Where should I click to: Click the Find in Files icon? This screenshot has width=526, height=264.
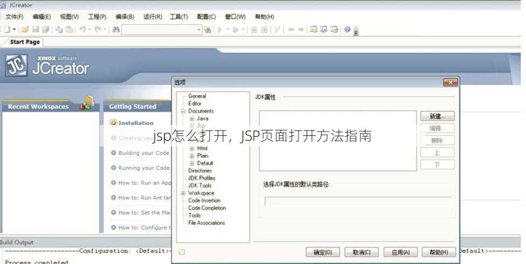click(x=207, y=30)
